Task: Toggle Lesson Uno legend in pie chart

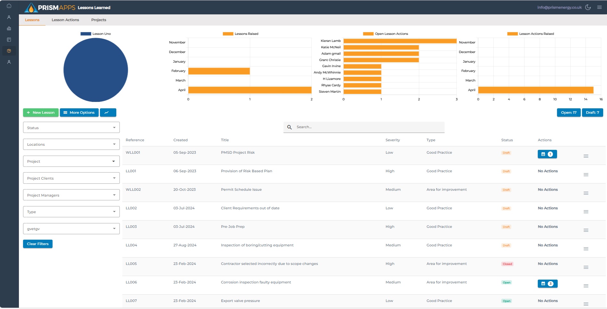Action: (95, 34)
